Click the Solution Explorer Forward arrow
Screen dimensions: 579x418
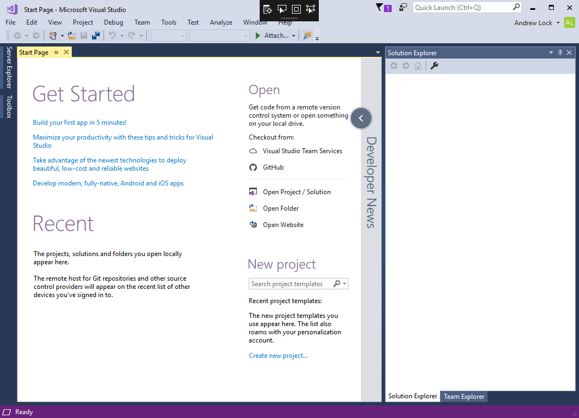(x=406, y=66)
